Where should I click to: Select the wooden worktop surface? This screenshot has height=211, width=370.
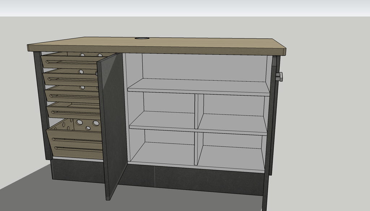[156, 46]
